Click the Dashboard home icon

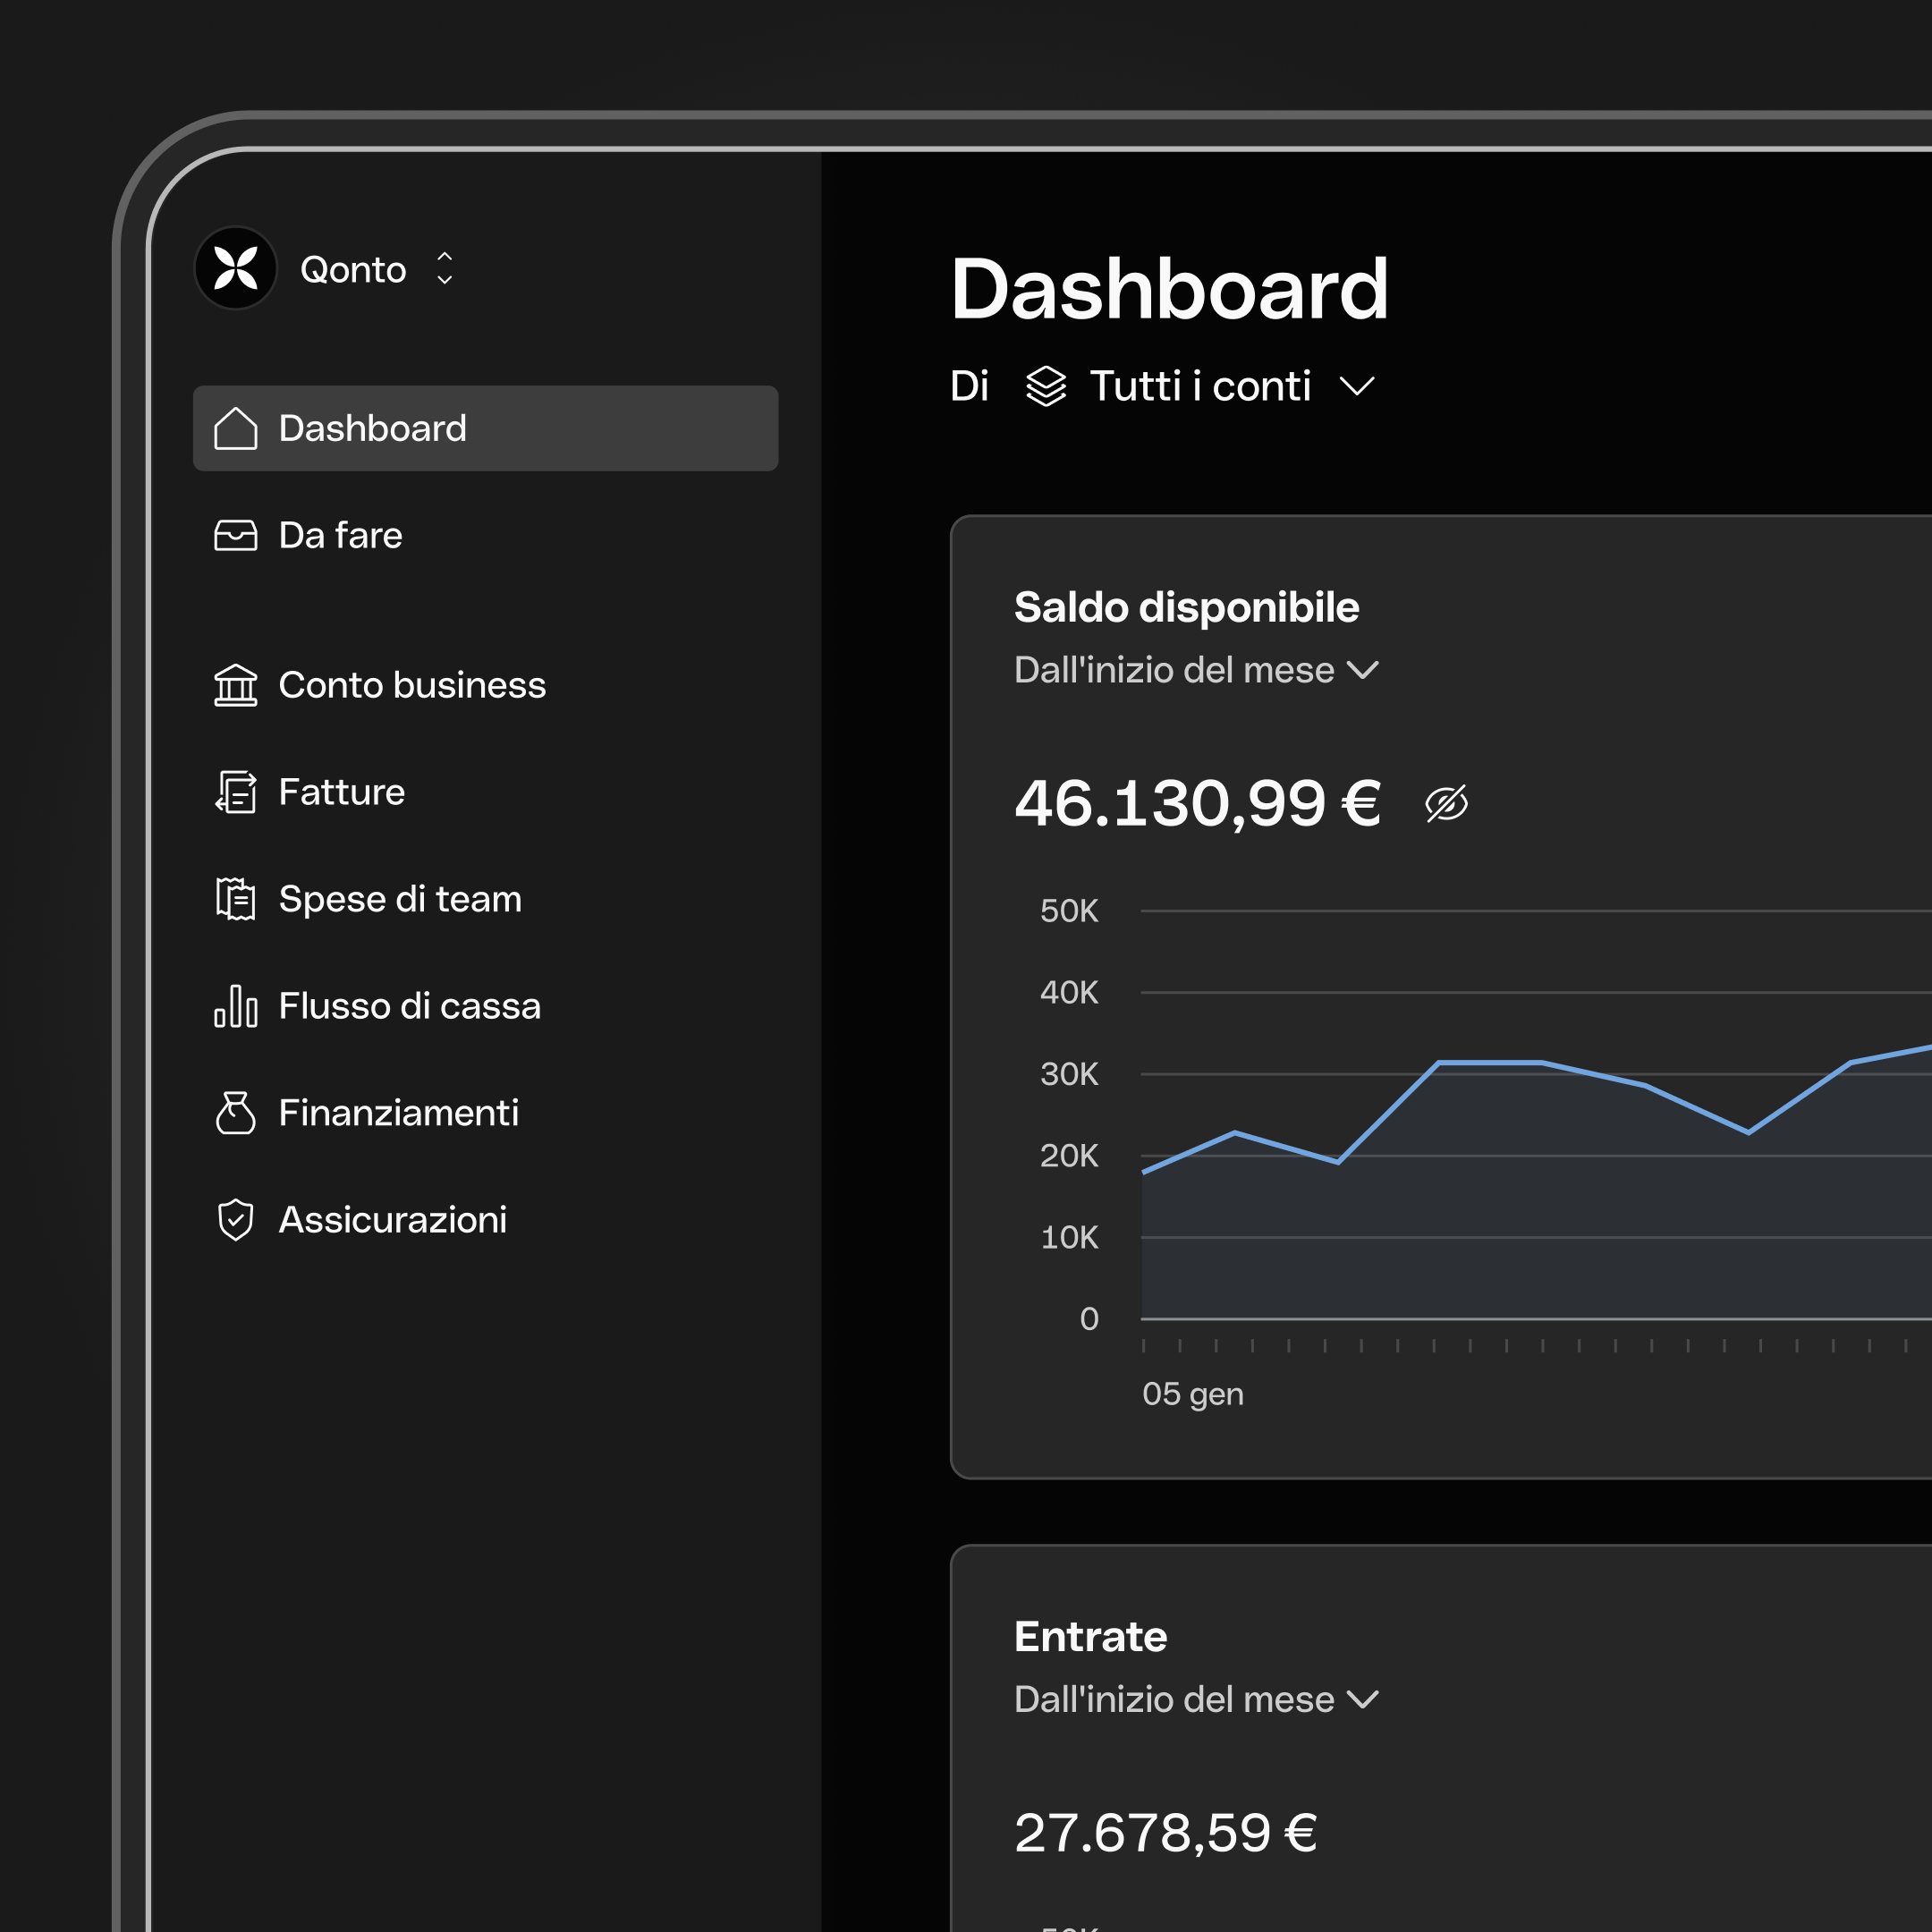coord(236,428)
